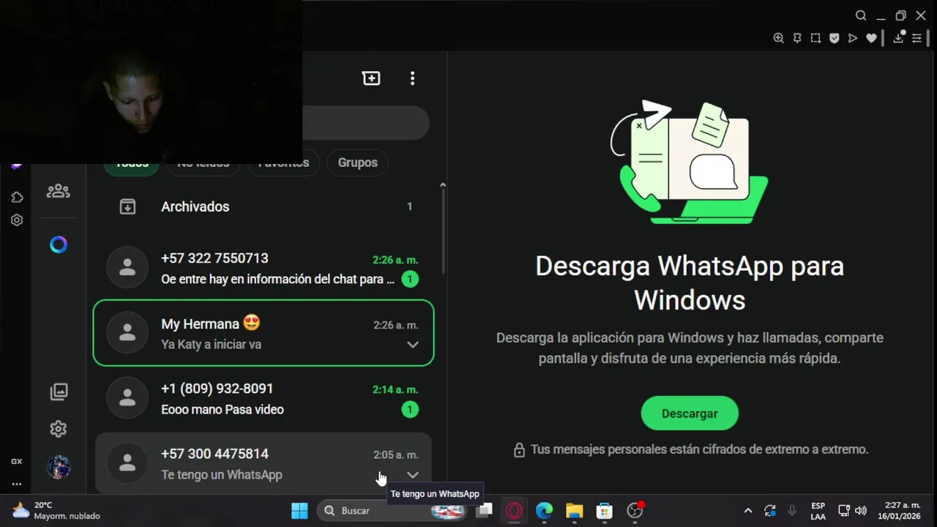Open the browser downloads icon
Image resolution: width=937 pixels, height=527 pixels.
tap(898, 38)
